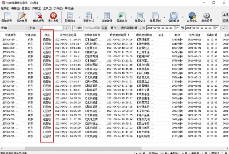Open the 包含 condition dropdown
Screen dimensions: 229x154
click(x=36, y=28)
